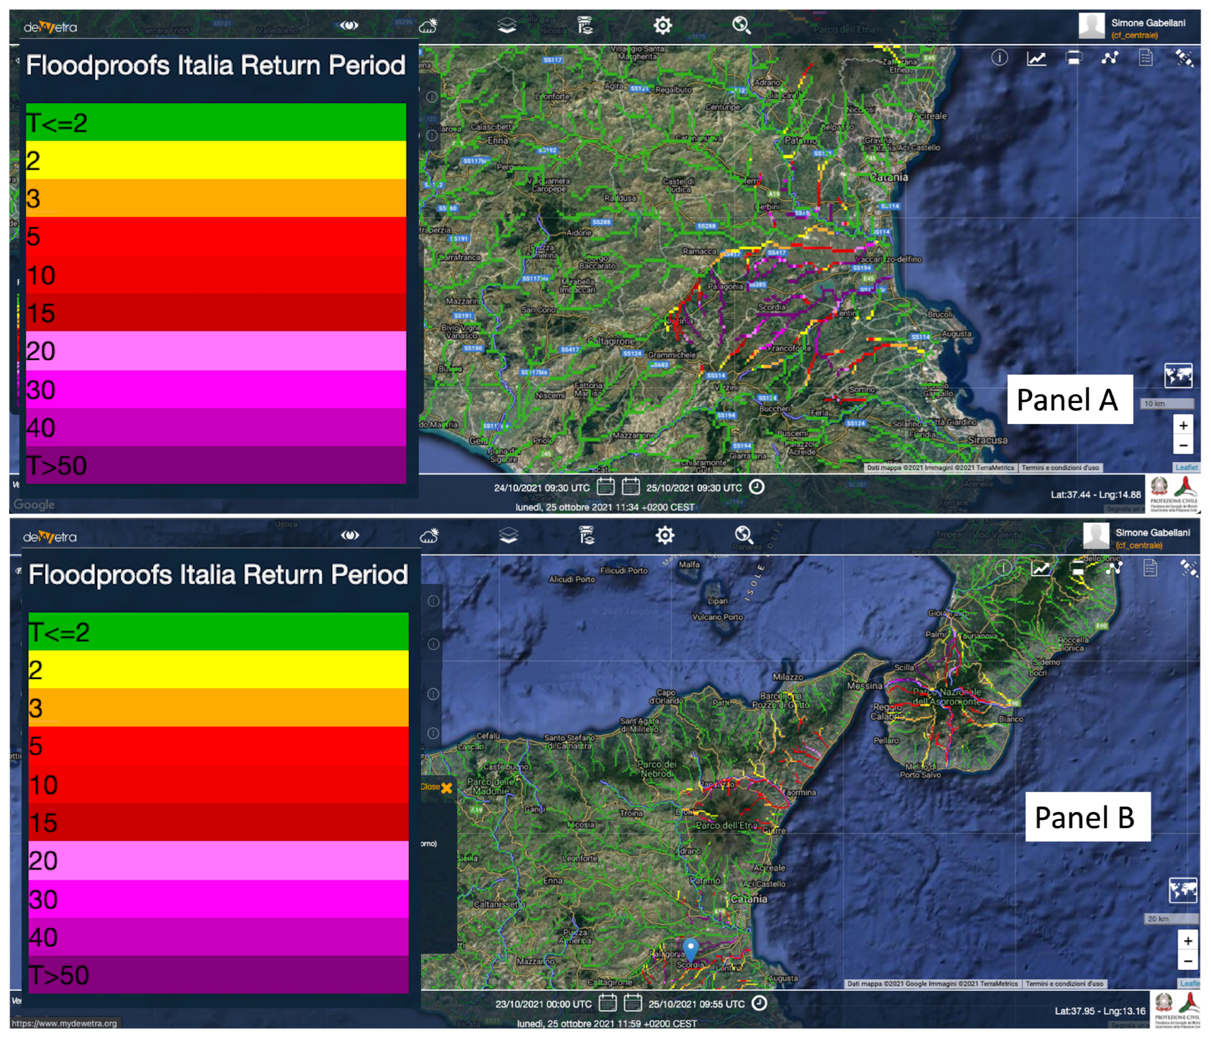Toggle the eye observations icon in Panel A
This screenshot has width=1211, height=1044.
click(349, 25)
